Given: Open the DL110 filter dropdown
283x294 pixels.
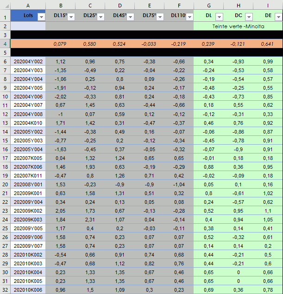Looking at the screenshot, I should pyautogui.click(x=189, y=17).
